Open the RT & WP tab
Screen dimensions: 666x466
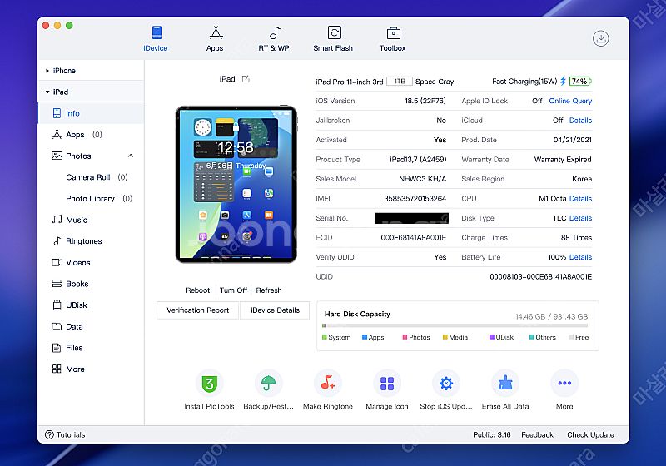point(274,39)
